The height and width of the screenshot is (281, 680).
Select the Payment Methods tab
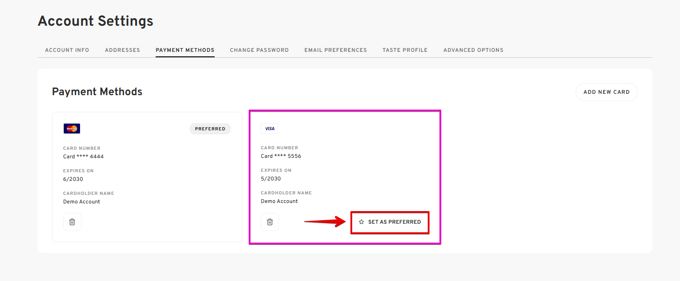[185, 50]
